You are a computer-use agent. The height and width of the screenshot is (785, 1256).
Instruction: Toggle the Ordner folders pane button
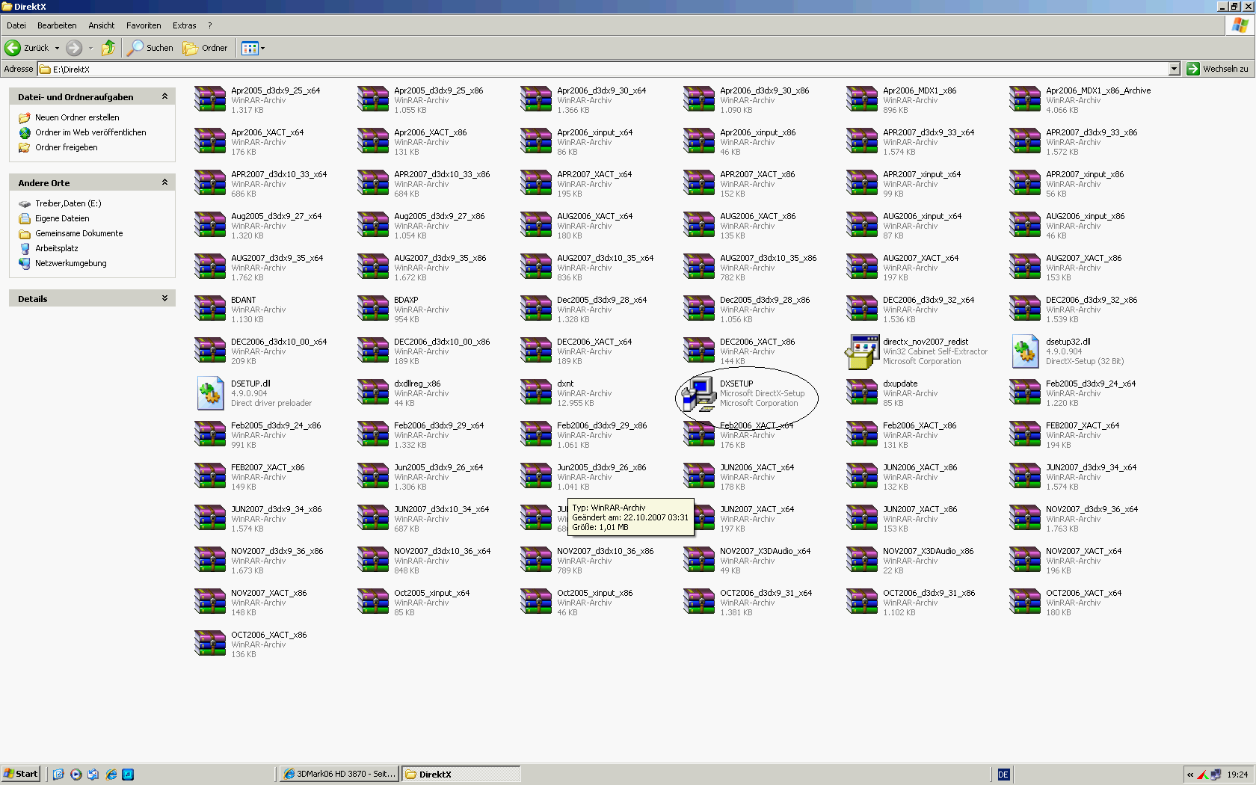[205, 48]
